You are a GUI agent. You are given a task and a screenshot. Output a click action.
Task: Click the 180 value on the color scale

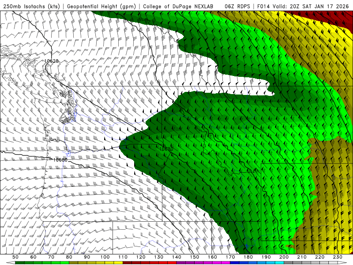coord(248,257)
